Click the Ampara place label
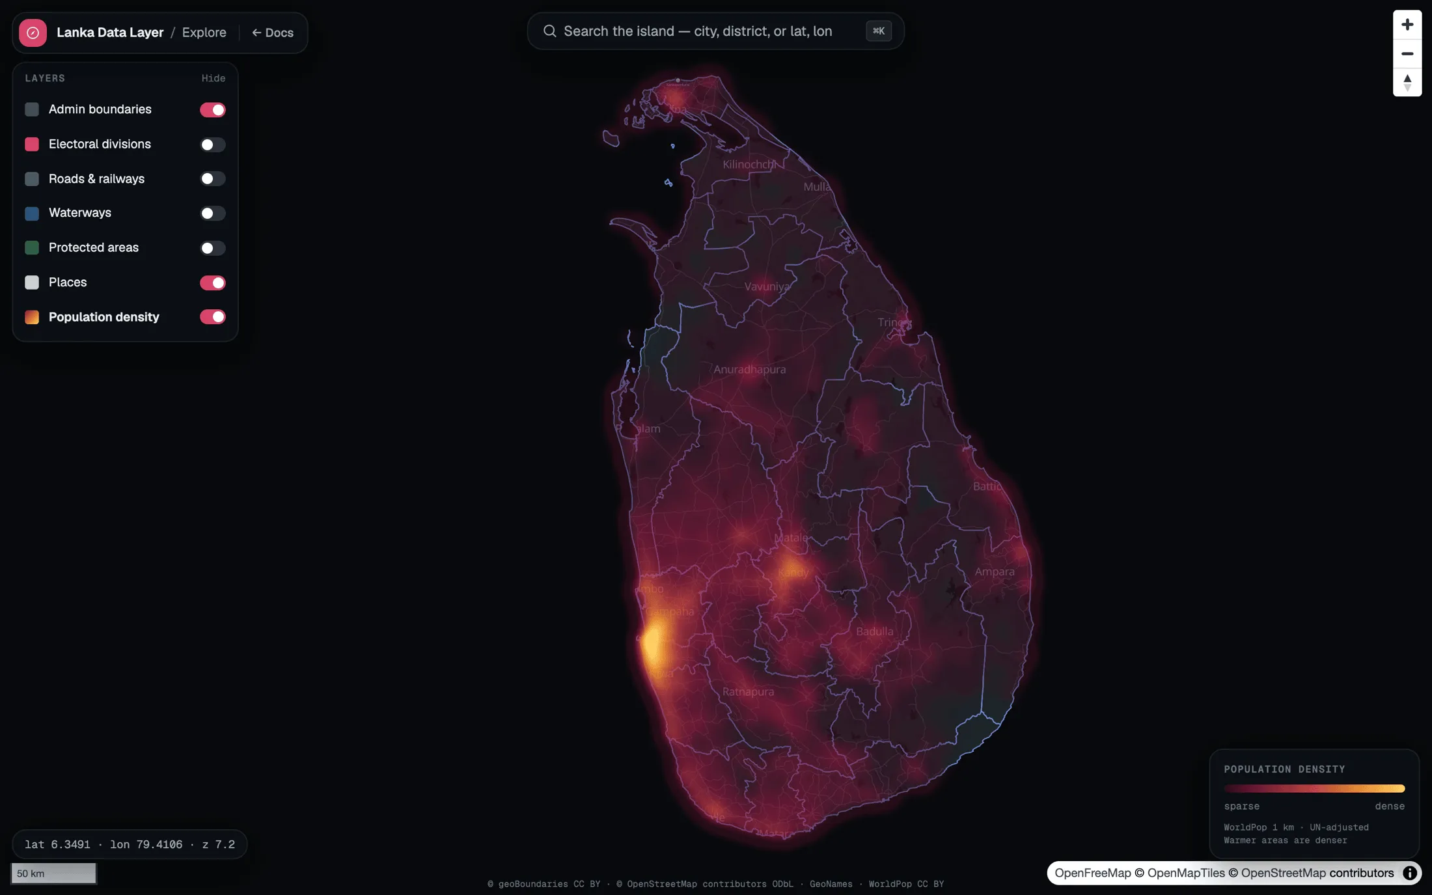1432x895 pixels. (994, 571)
